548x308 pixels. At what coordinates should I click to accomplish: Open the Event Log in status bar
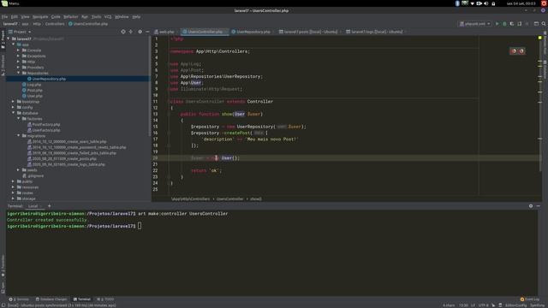pyautogui.click(x=530, y=299)
